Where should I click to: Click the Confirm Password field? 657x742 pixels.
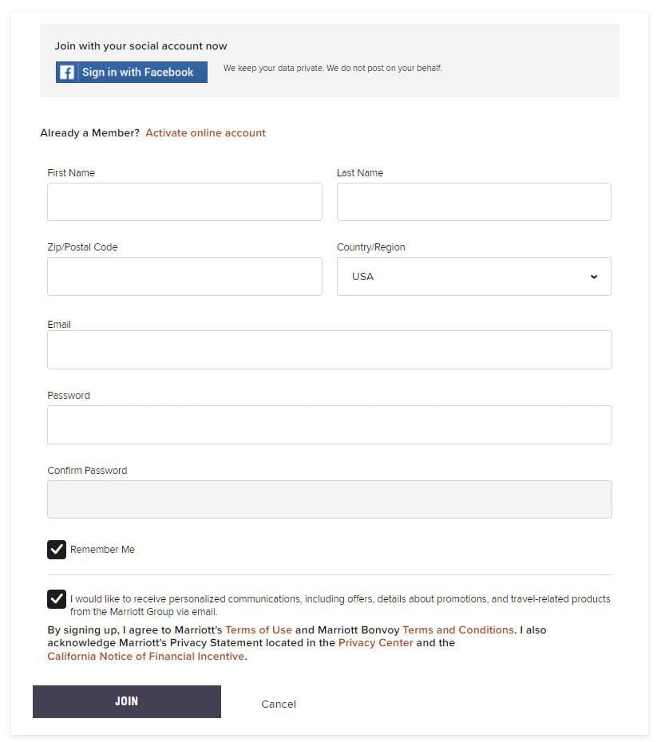coord(329,499)
